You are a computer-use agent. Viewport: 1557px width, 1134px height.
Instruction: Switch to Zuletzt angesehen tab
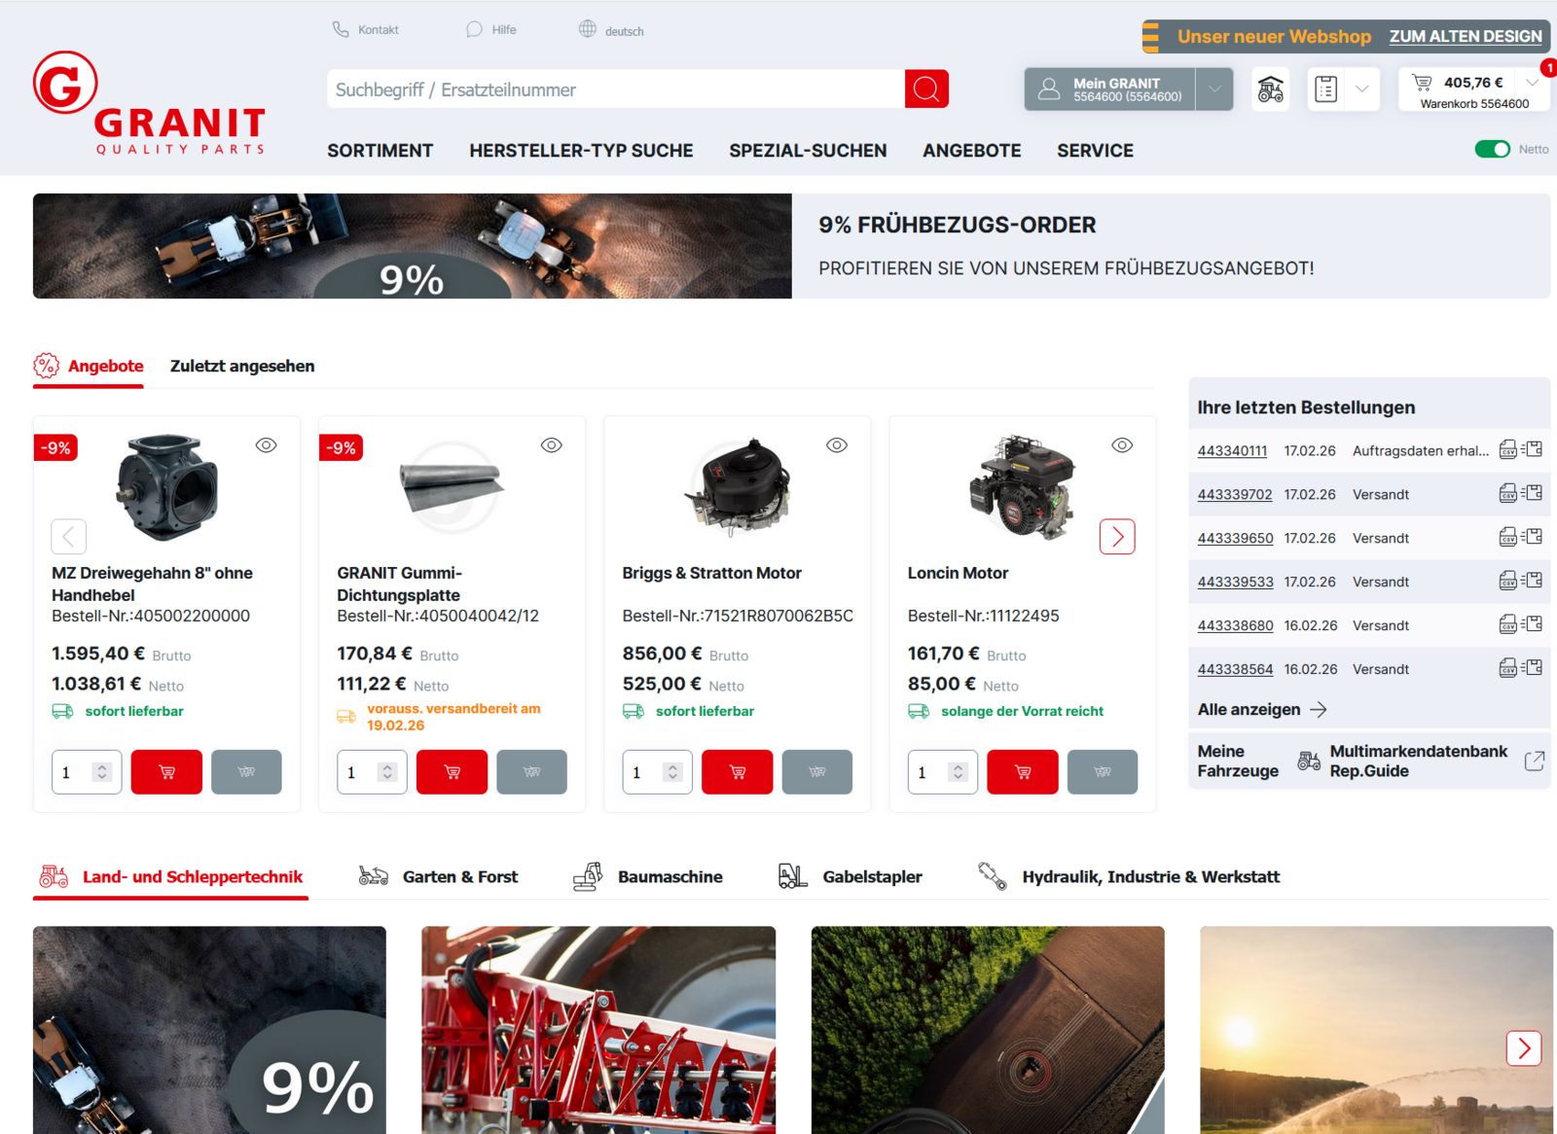(x=242, y=367)
